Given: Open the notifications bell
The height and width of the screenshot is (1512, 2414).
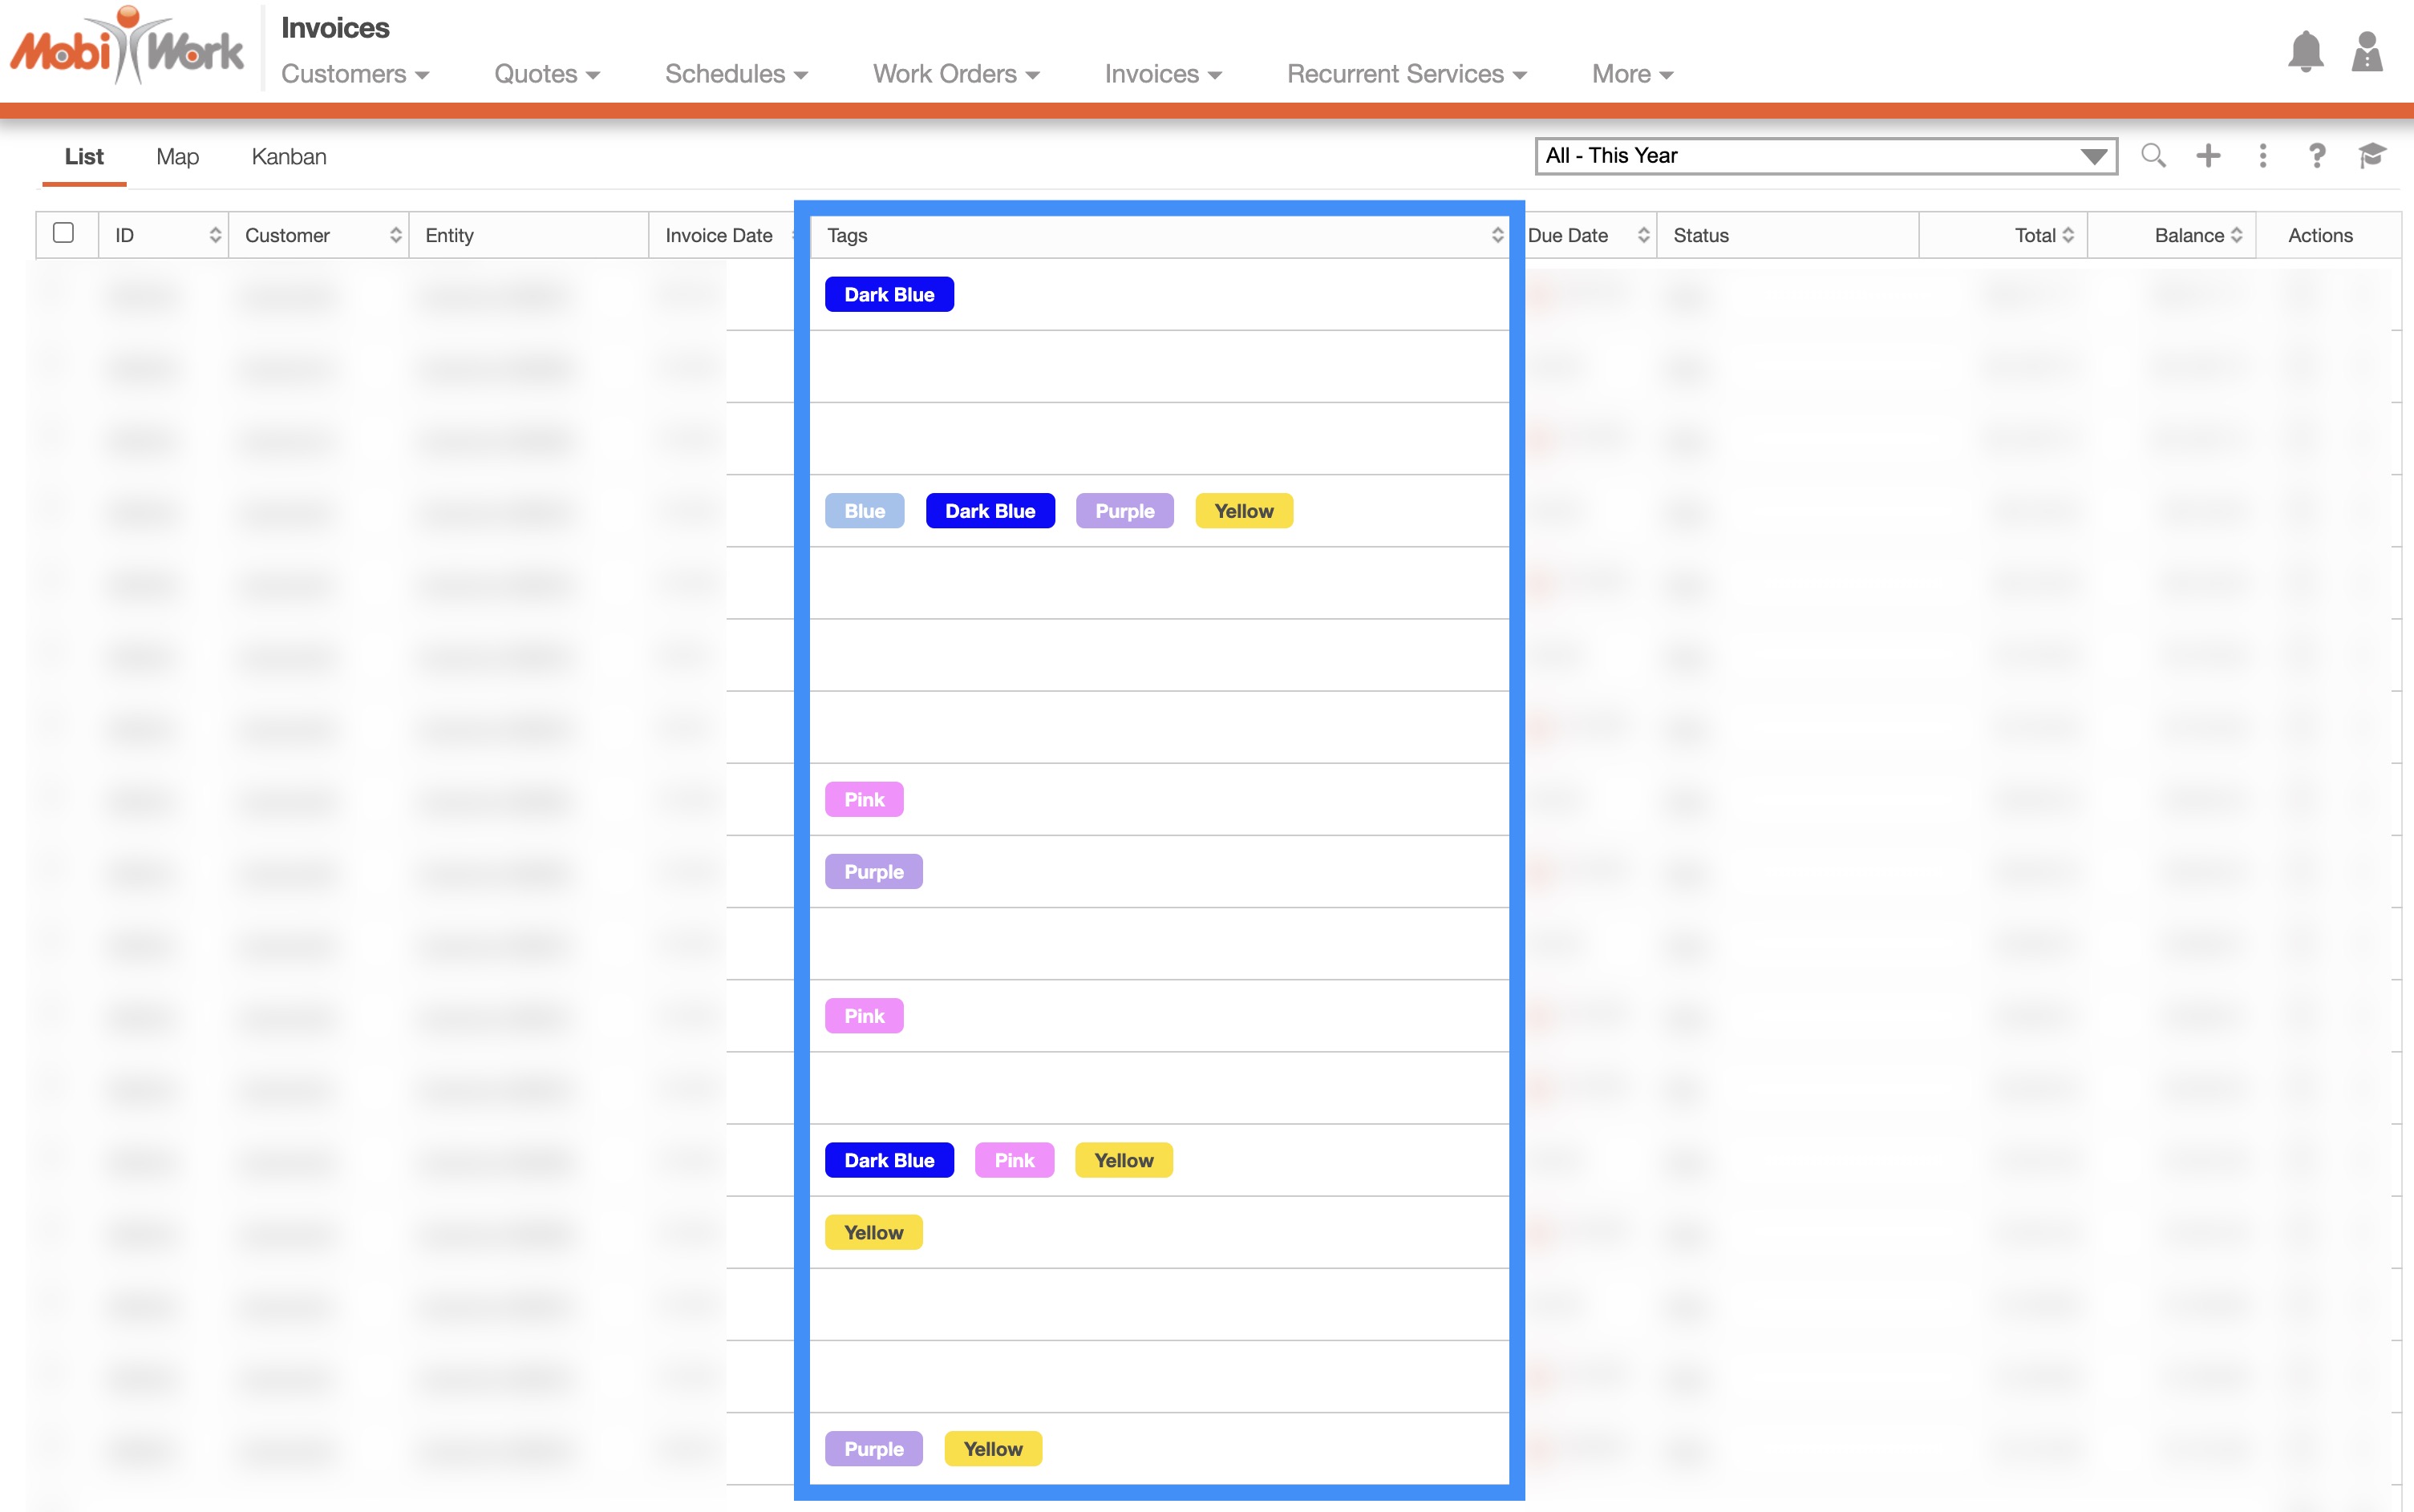Looking at the screenshot, I should [2304, 52].
